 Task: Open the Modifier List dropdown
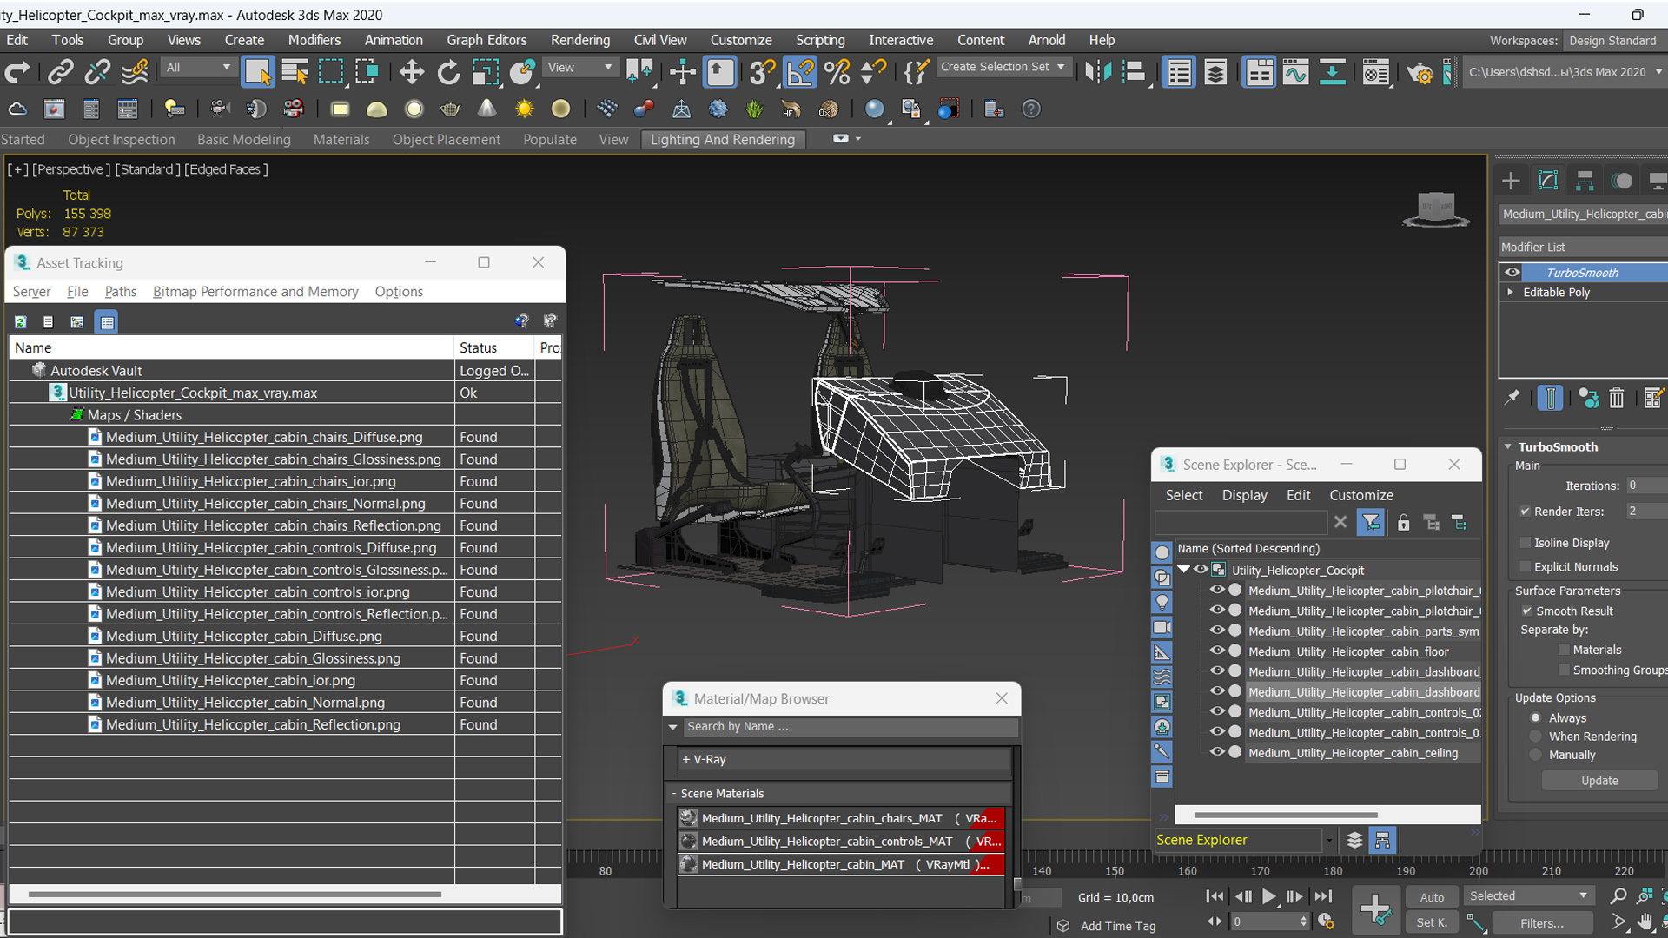tap(1583, 248)
